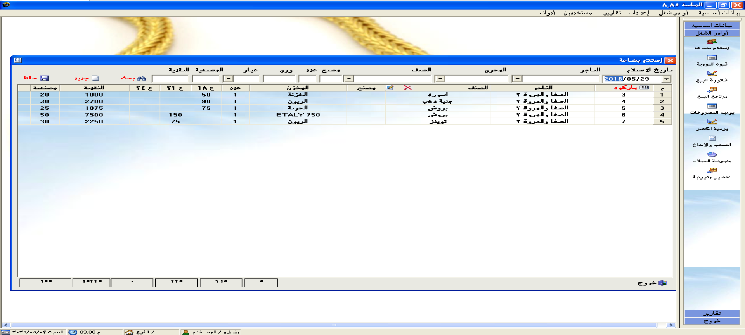Click in the وزن weight input field
This screenshot has height=335, width=745.
point(279,79)
